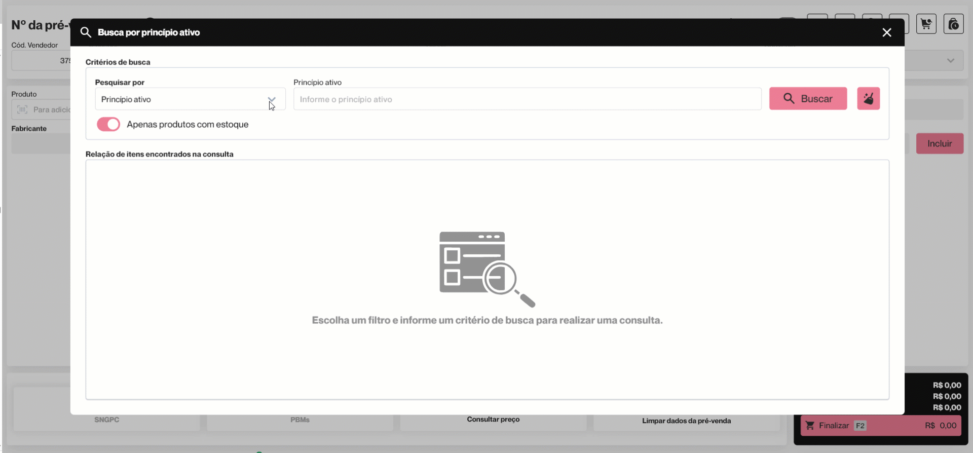Click the 'Critérios de busca' heading
The width and height of the screenshot is (973, 453).
point(118,62)
